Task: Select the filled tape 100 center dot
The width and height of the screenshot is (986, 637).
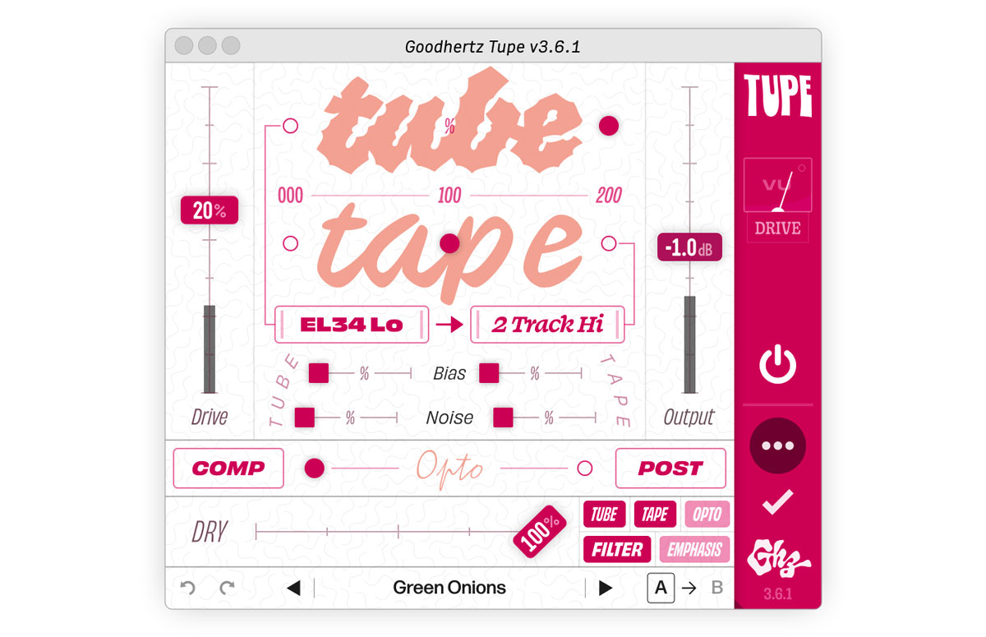Action: click(x=449, y=243)
